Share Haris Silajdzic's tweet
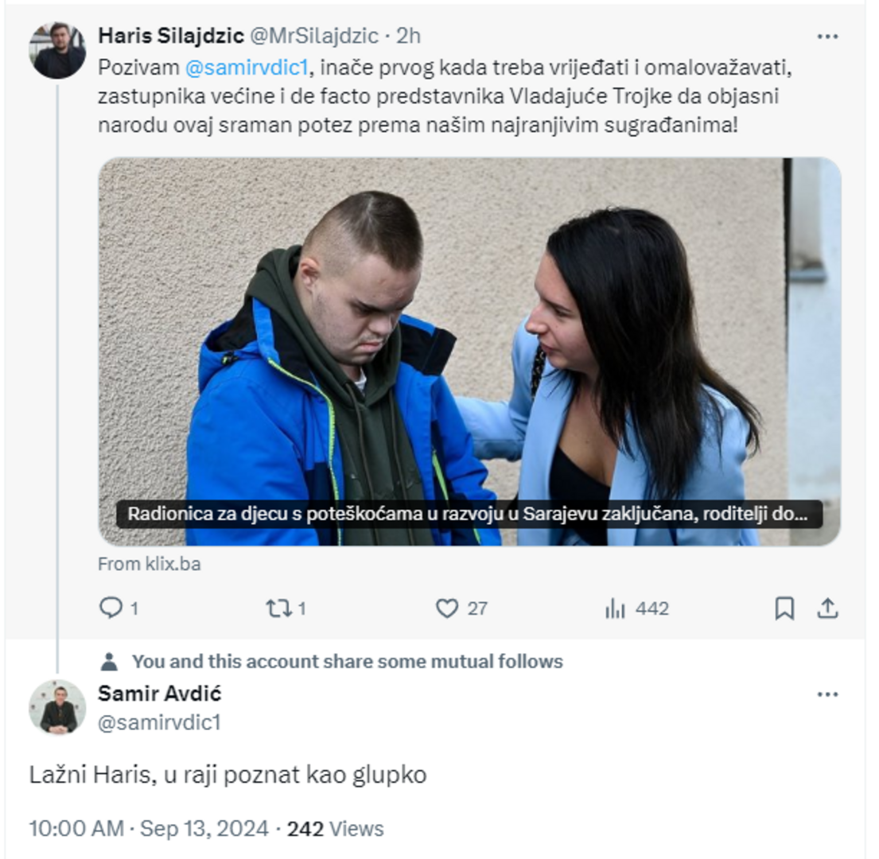879x859 pixels. [x=827, y=608]
